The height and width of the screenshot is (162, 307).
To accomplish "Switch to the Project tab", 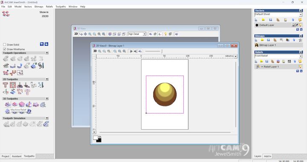I will 6,156.
